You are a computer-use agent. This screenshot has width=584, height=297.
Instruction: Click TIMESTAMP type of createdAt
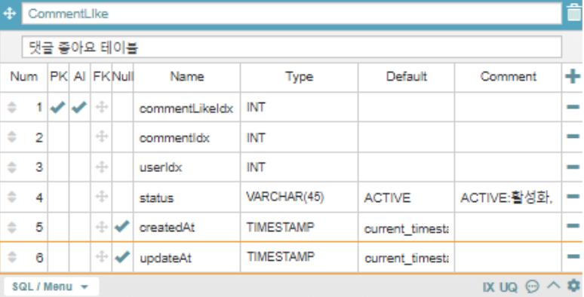(x=300, y=227)
